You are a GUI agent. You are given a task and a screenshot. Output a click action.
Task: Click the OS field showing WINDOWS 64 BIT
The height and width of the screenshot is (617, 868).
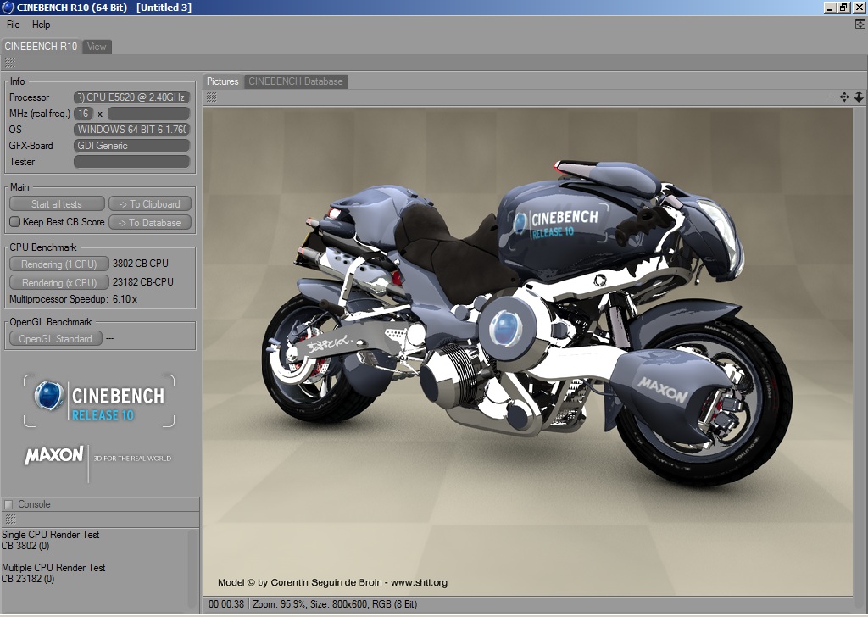(x=131, y=130)
